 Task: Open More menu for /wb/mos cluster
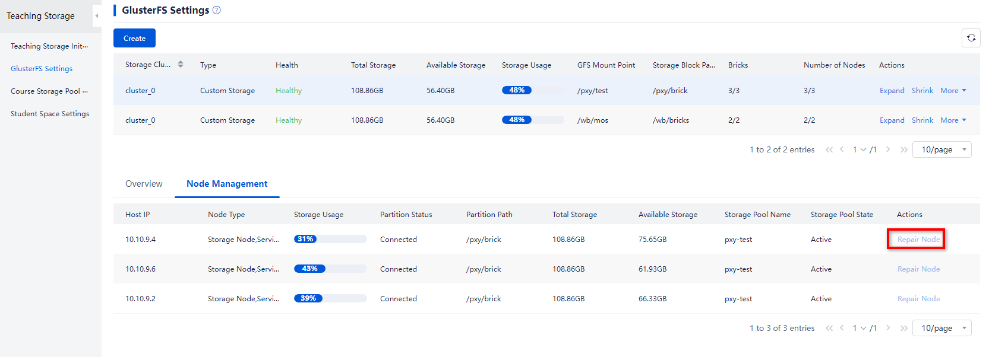953,120
